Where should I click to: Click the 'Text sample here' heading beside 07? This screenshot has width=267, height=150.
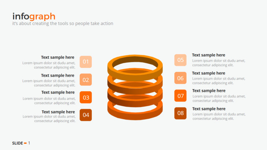pos(209,91)
